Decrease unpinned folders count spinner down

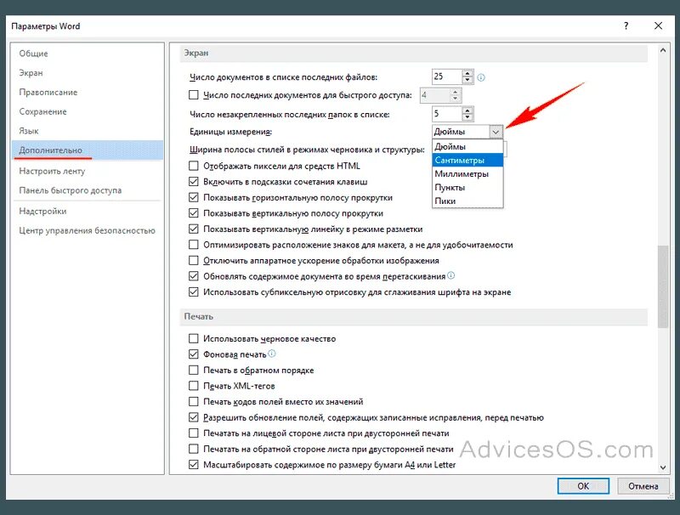(467, 117)
